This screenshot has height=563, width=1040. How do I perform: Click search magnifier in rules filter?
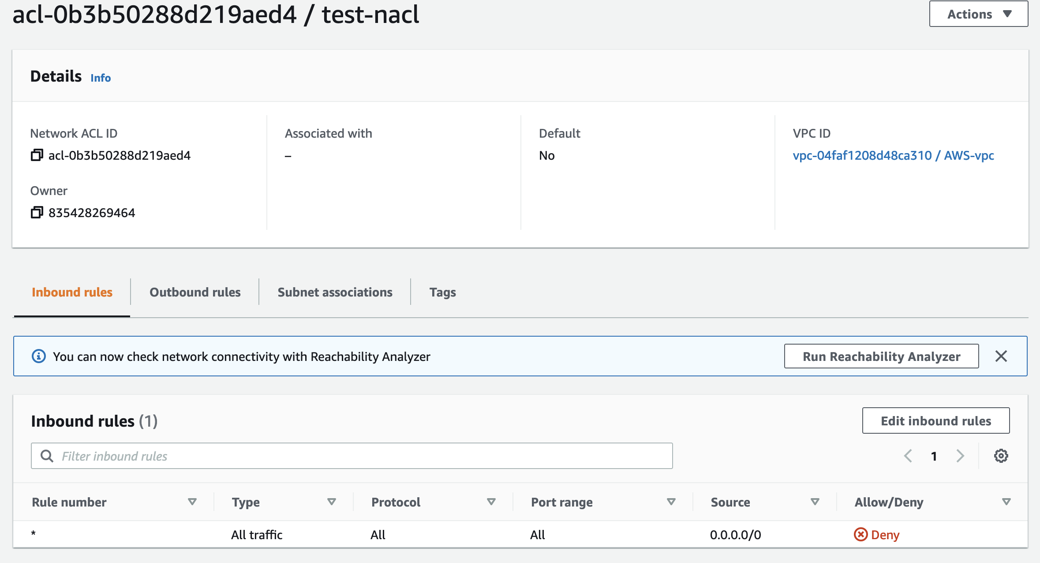coord(47,456)
